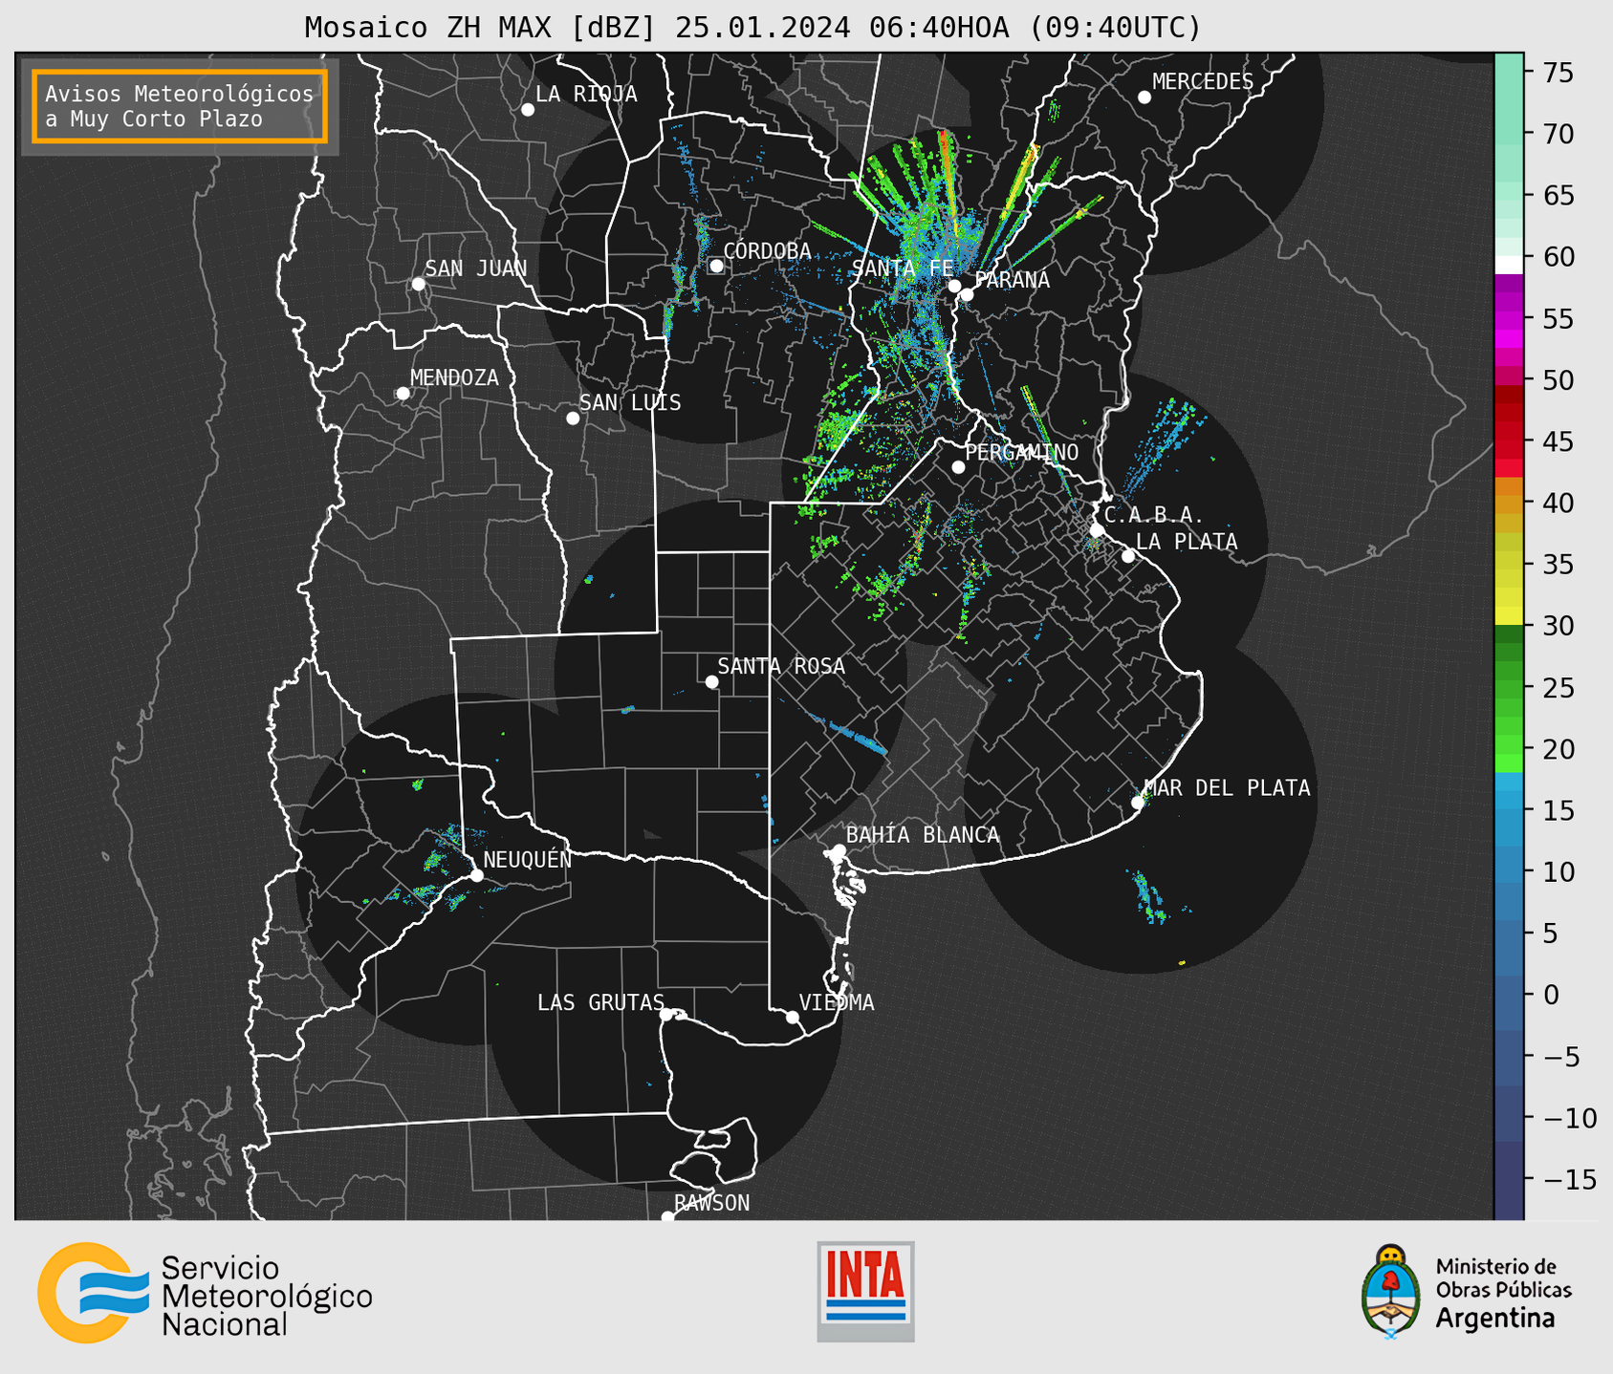Click the SAN LUIS city marker
This screenshot has width=1613, height=1374.
pos(573,419)
